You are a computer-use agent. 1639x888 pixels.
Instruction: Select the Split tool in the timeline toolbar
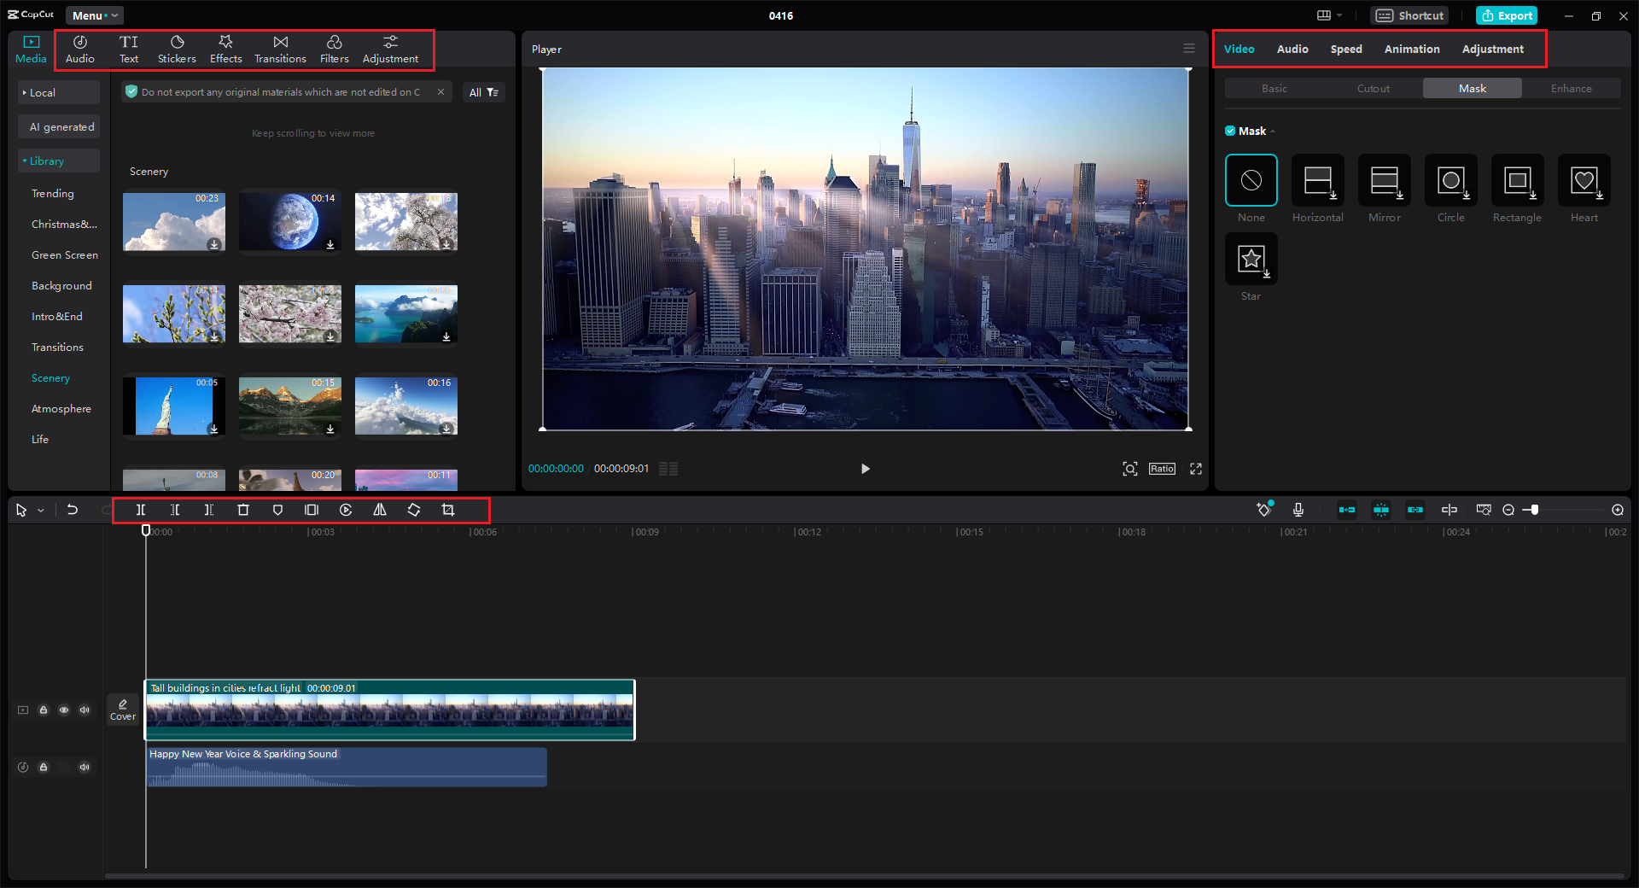[x=141, y=510]
